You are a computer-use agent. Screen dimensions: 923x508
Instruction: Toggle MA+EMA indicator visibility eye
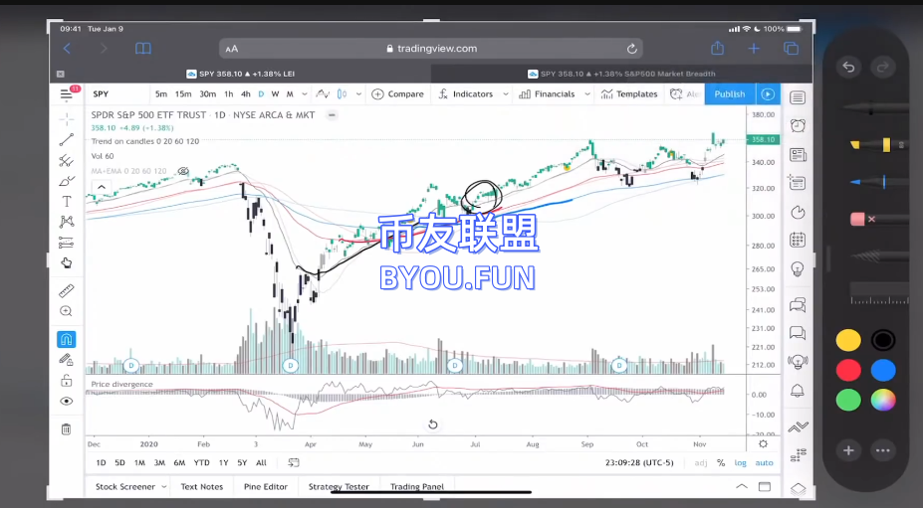(x=183, y=171)
